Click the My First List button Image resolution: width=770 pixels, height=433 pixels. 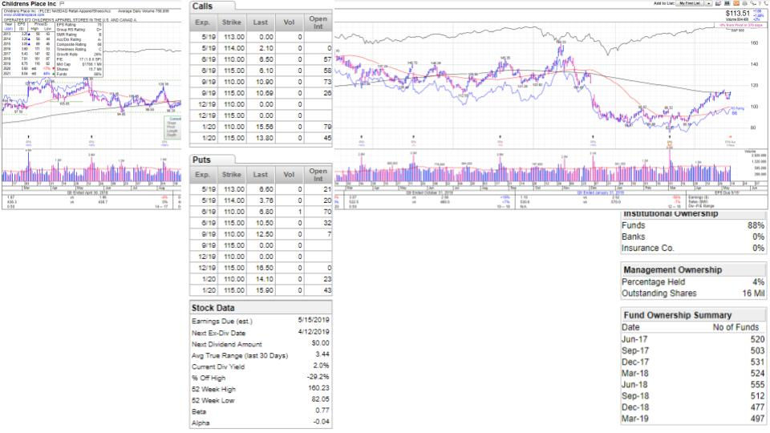(690, 3)
